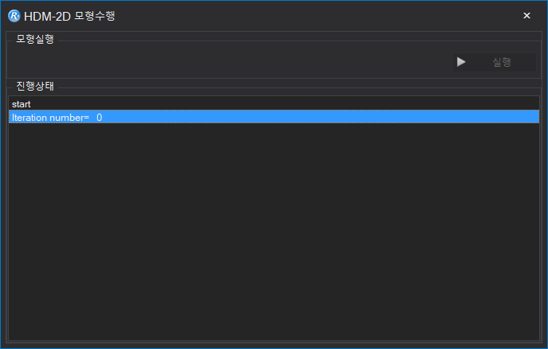Click the HDM-2D app logo icon
Screen dimensions: 548x349
14,16
